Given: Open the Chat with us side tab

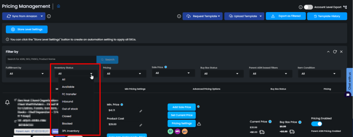Looking at the screenshot, I should (350, 81).
